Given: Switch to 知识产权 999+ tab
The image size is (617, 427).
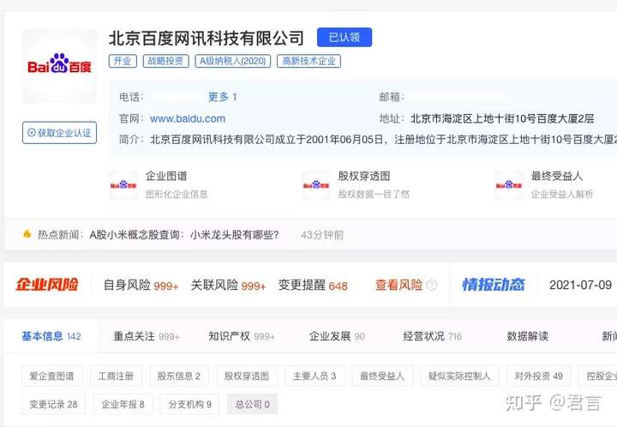Looking at the screenshot, I should (x=242, y=336).
